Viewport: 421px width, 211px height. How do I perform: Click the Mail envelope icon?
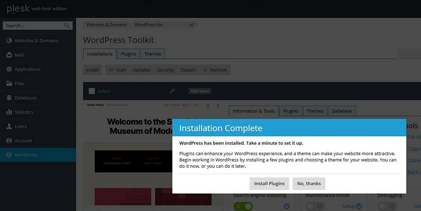point(9,55)
